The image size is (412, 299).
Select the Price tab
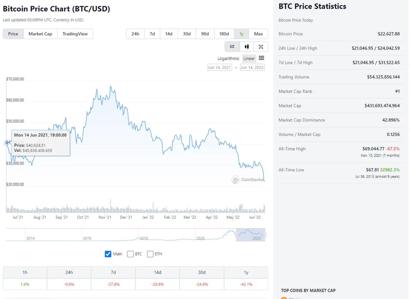coord(13,34)
